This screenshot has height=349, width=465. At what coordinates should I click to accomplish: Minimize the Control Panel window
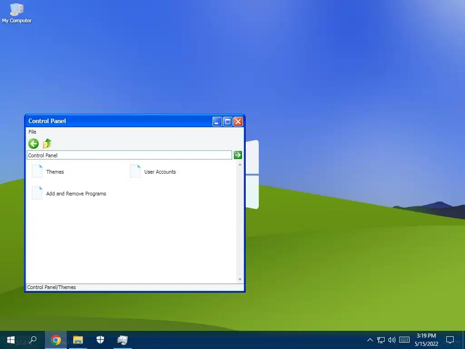(217, 121)
